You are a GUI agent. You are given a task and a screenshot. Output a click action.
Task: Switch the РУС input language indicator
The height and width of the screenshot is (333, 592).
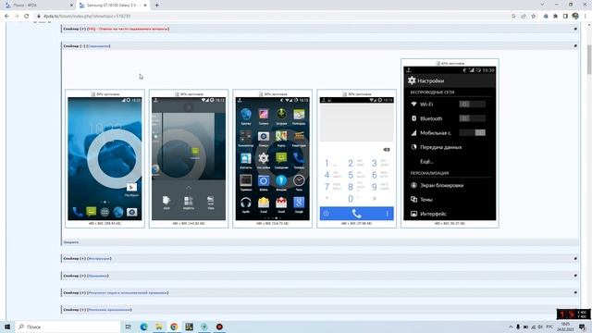549,327
